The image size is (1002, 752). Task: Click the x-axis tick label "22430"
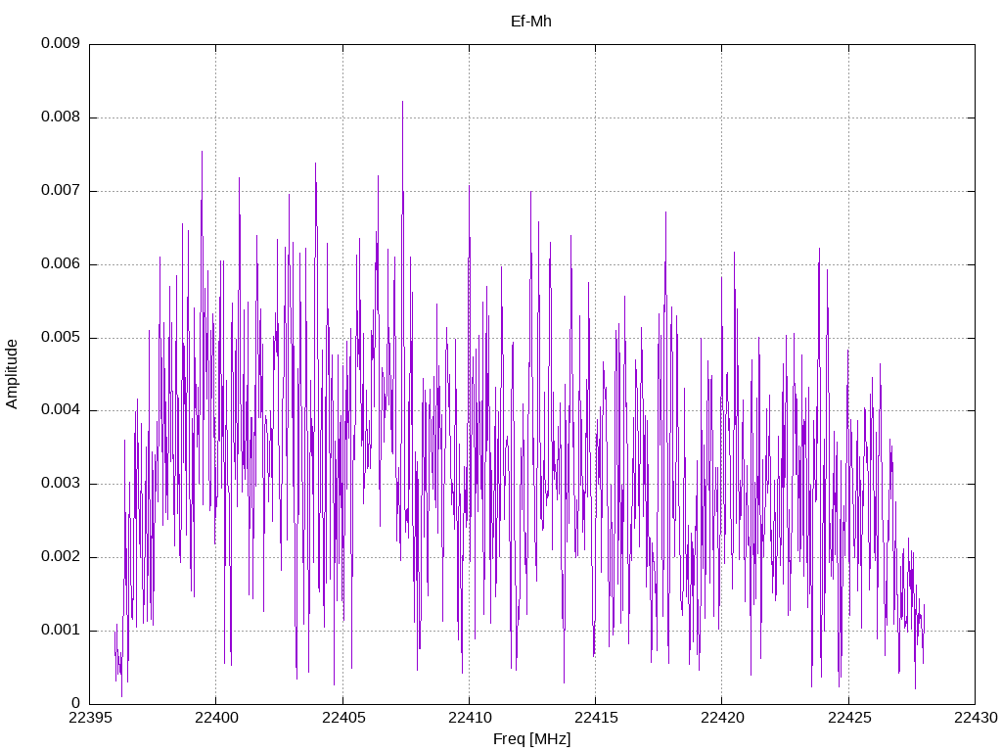point(976,718)
